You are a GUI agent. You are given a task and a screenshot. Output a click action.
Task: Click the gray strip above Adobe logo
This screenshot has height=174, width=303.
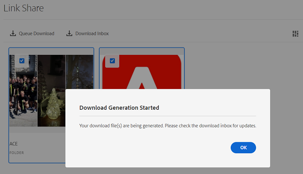click(142, 52)
